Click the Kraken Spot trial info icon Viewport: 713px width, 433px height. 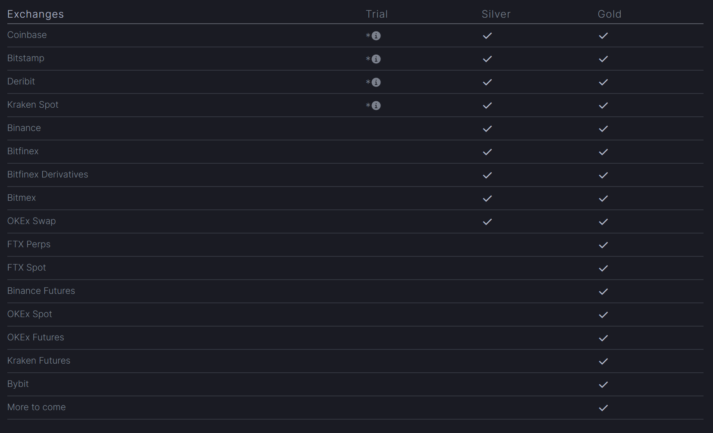(376, 106)
